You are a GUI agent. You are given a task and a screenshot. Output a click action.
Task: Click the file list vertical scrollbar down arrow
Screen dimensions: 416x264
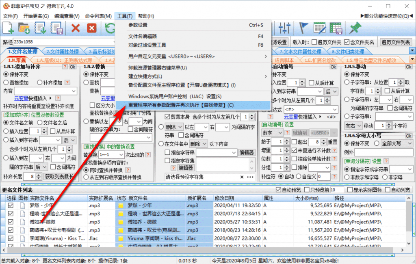[x=409, y=243]
